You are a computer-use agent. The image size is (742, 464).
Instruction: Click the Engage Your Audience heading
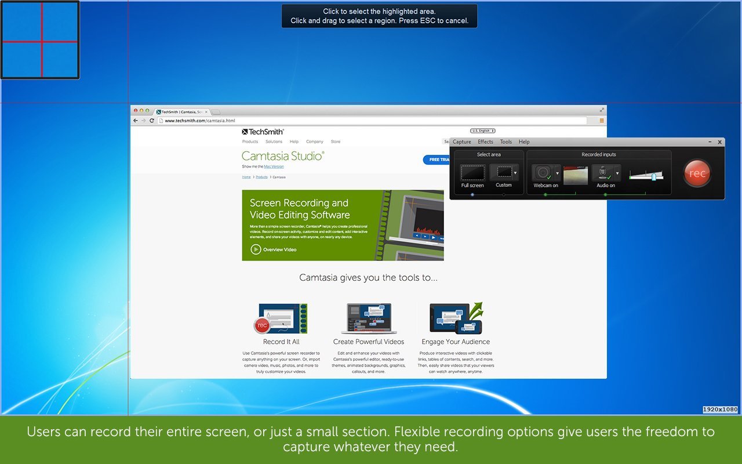[x=456, y=342]
